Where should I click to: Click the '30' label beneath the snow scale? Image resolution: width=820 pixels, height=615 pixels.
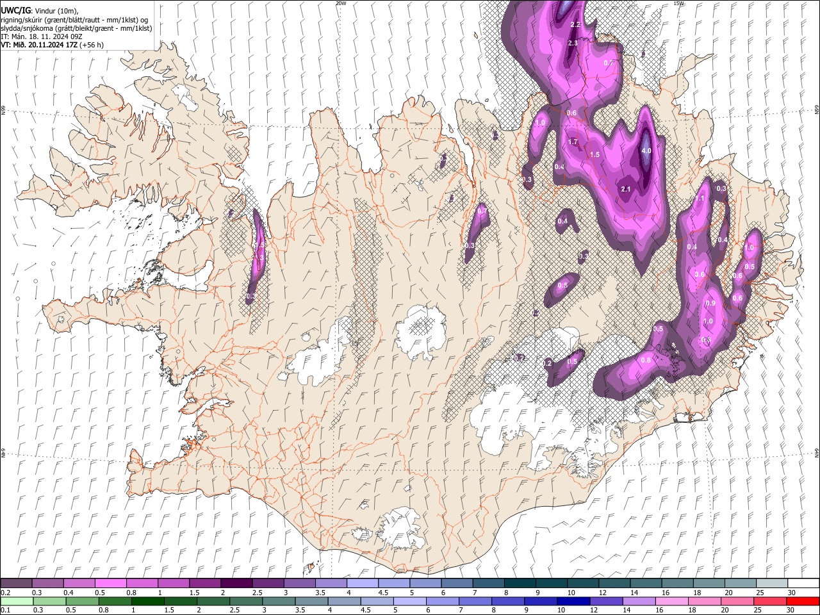pos(791,593)
